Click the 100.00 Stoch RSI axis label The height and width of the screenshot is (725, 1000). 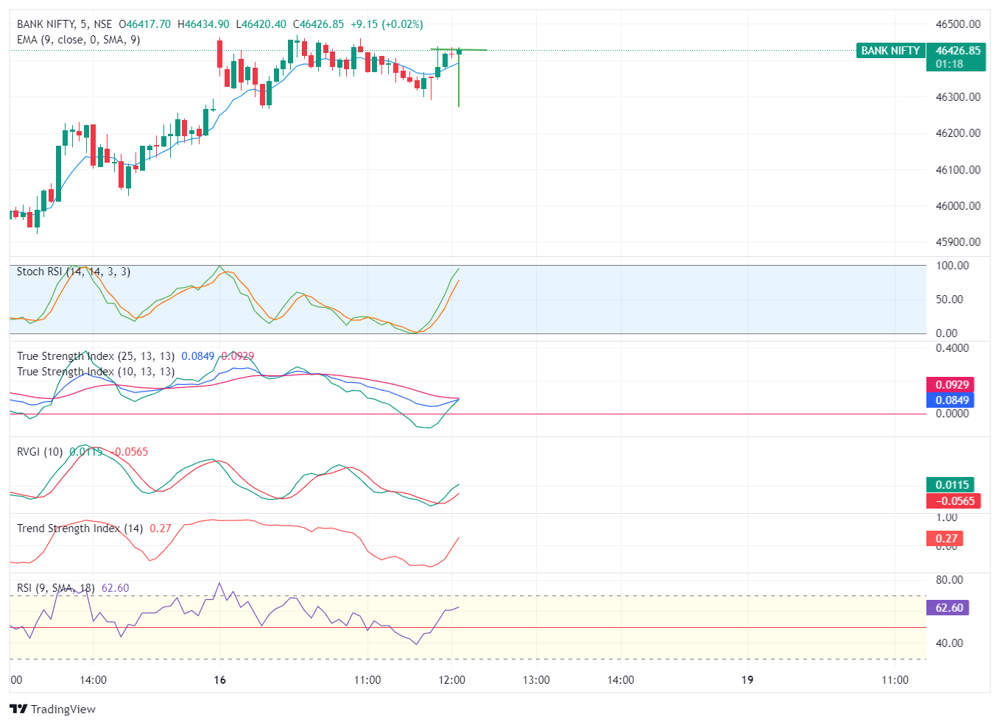[x=952, y=266]
